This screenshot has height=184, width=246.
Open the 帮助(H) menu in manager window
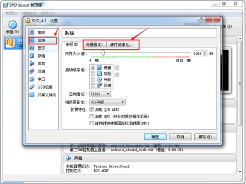pyautogui.click(x=48, y=14)
